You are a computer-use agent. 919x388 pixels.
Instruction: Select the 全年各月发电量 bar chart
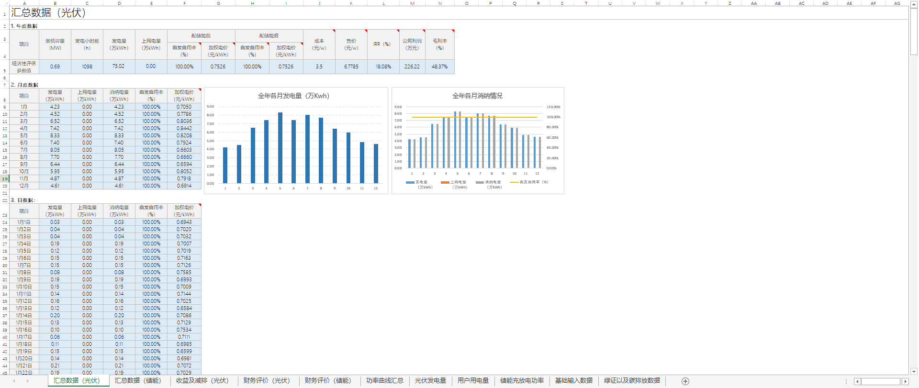296,144
